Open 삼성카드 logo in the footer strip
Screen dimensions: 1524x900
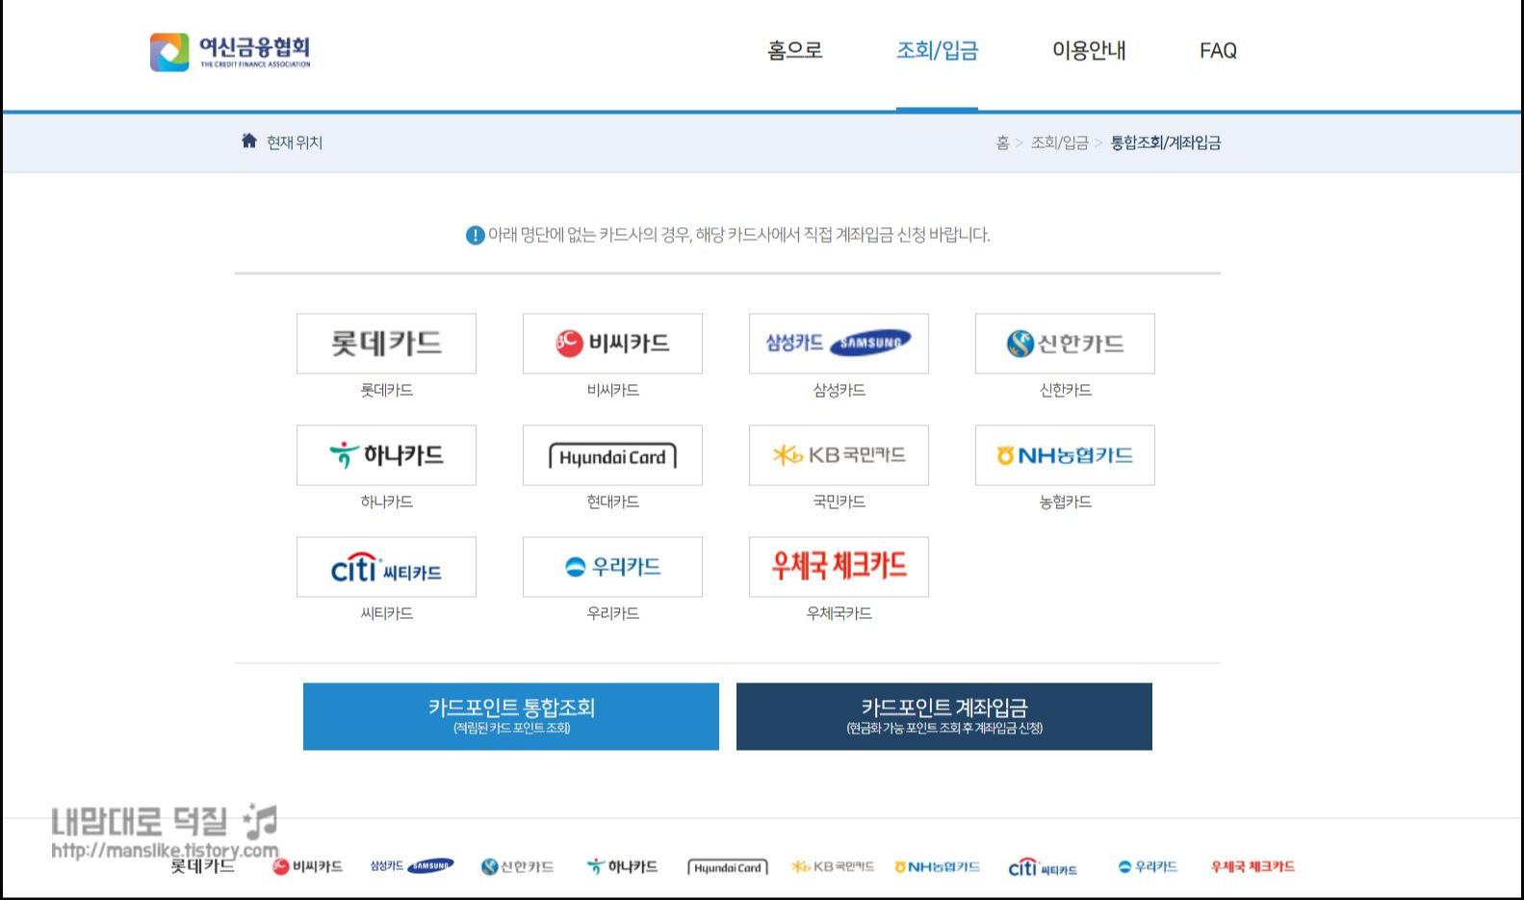[x=411, y=866]
